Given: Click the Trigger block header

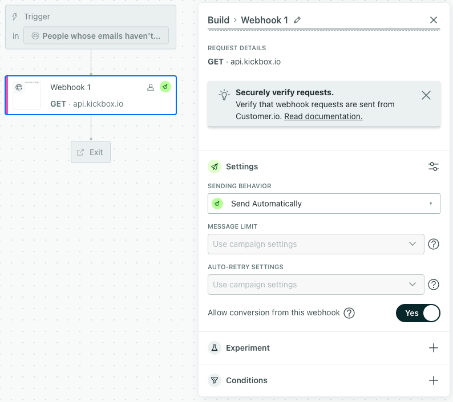Looking at the screenshot, I should coord(37,17).
